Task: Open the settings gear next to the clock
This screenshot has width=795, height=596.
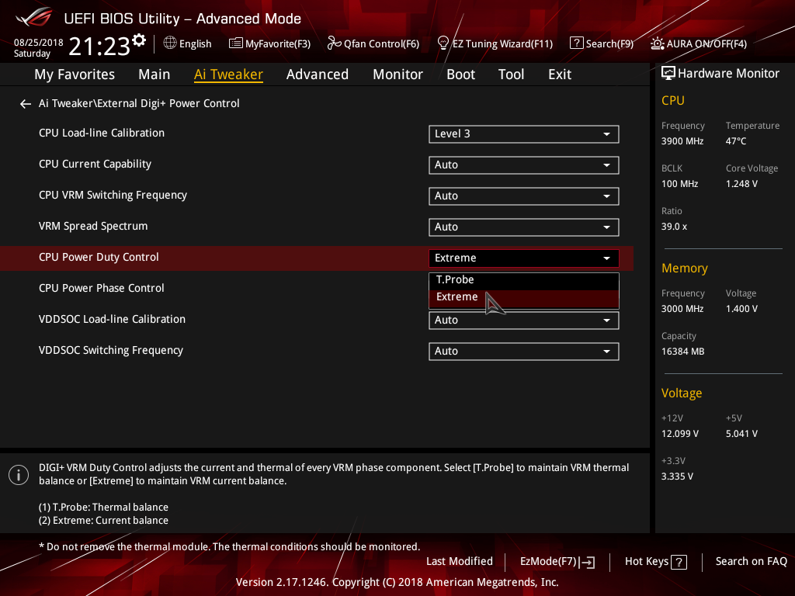Action: pyautogui.click(x=139, y=40)
